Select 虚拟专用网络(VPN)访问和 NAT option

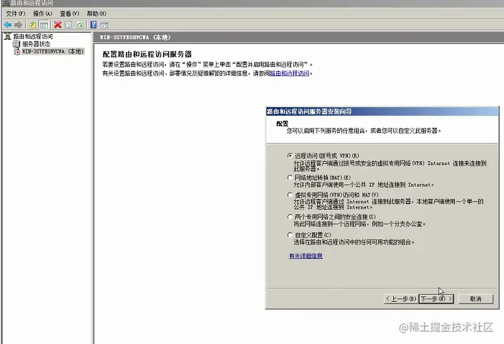point(290,195)
